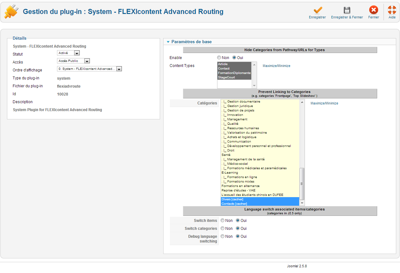Open Aide lifebuoy help icon
This screenshot has height=273, width=400.
click(392, 10)
